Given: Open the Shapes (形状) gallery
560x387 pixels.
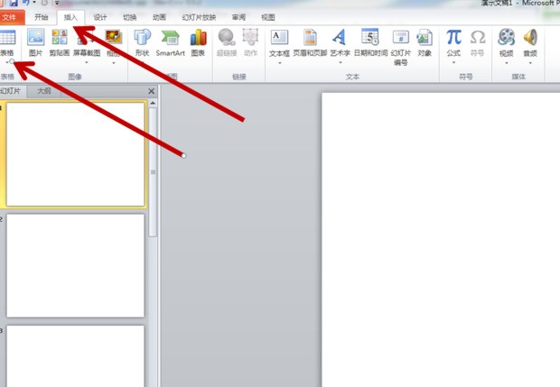Looking at the screenshot, I should coord(142,41).
